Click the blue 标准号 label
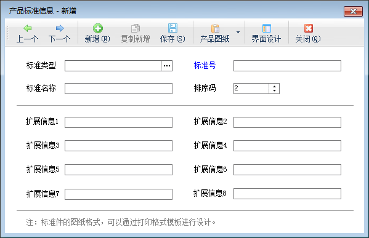Viewport: 369px width, 238px height. [x=205, y=65]
